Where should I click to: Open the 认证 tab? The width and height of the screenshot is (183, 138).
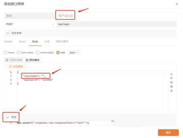pyautogui.click(x=47, y=42)
